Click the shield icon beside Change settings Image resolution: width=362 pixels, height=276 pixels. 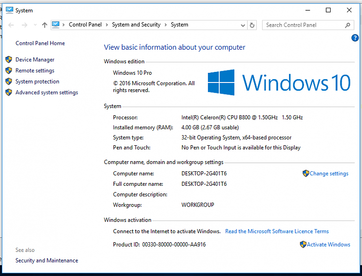coord(306,173)
